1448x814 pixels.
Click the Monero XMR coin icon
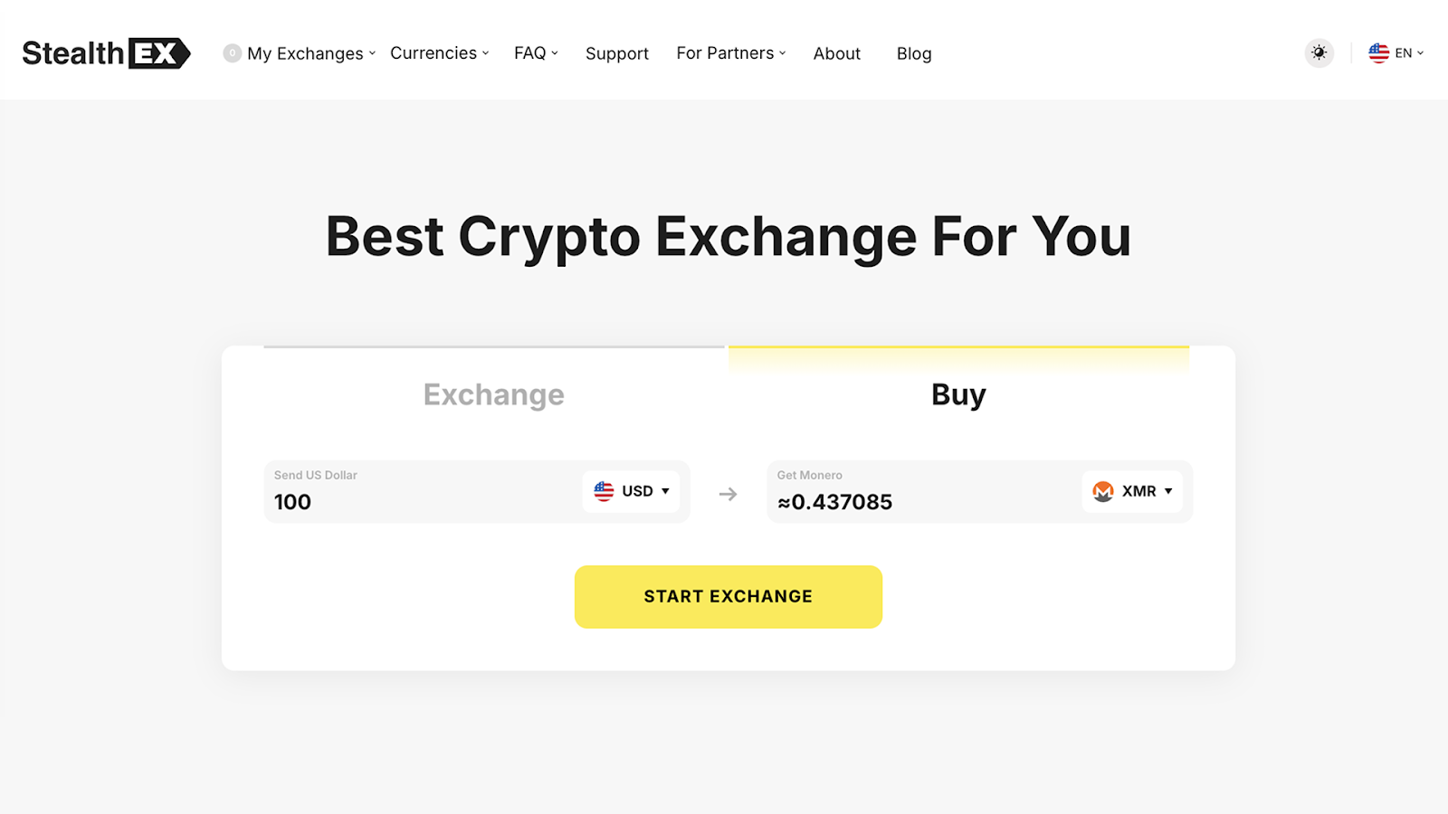[1102, 491]
